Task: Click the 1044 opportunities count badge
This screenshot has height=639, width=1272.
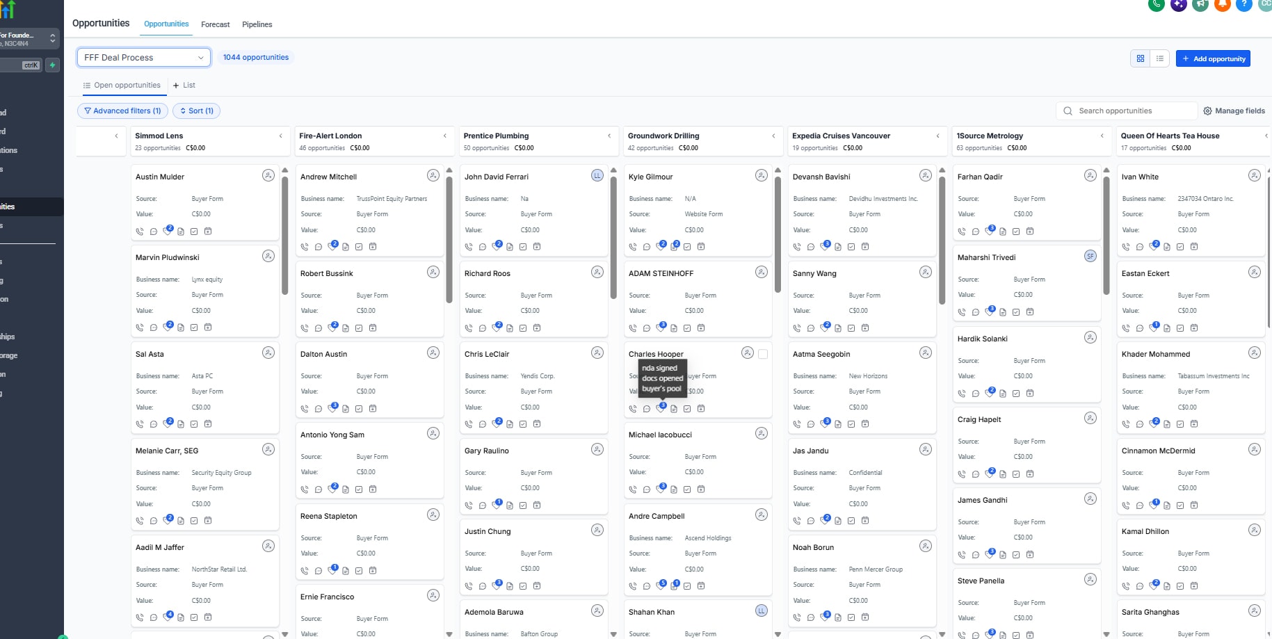Action: [256, 58]
